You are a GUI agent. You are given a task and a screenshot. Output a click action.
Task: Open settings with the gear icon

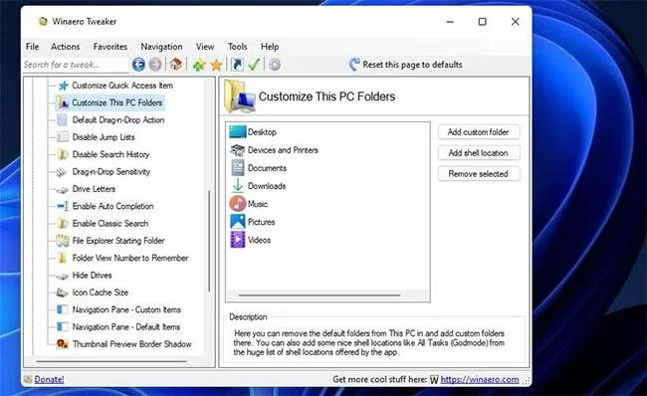275,65
